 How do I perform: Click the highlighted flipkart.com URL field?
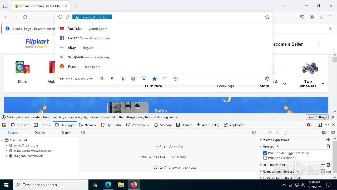92,17
